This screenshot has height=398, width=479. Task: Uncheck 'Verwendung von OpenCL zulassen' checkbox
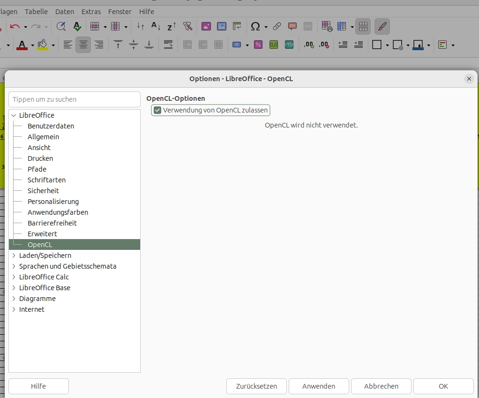[158, 110]
